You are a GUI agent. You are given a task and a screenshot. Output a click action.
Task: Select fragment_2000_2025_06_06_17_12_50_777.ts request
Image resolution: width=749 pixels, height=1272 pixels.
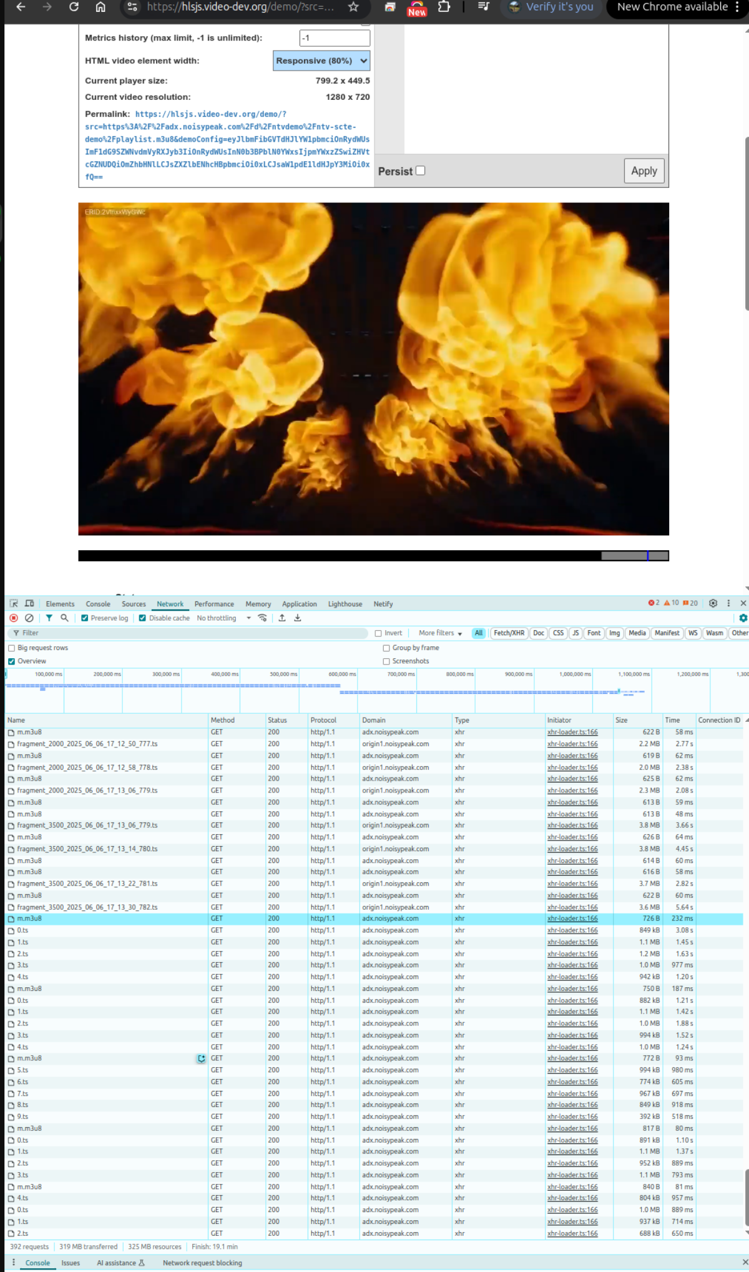87,744
